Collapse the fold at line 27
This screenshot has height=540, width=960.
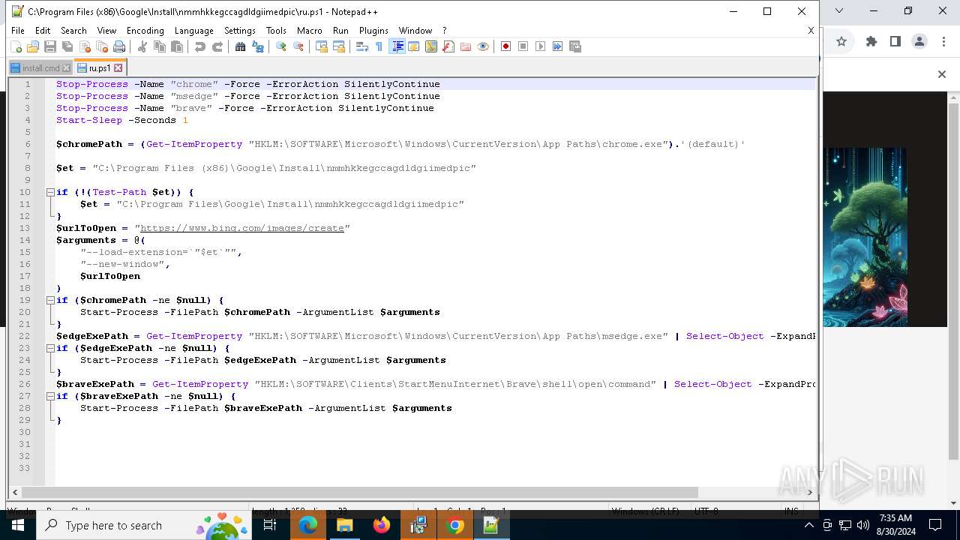click(x=50, y=396)
